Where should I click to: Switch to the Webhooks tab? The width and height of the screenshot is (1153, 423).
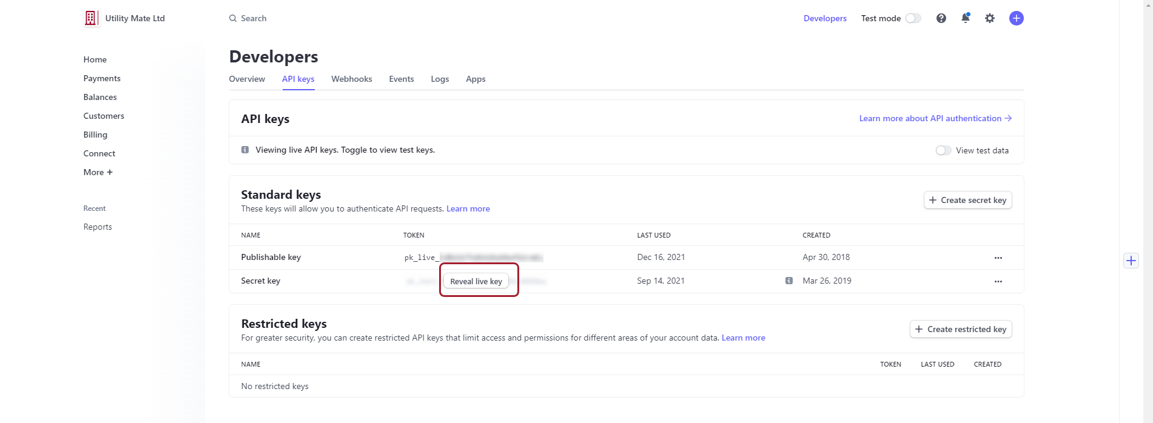(x=351, y=79)
